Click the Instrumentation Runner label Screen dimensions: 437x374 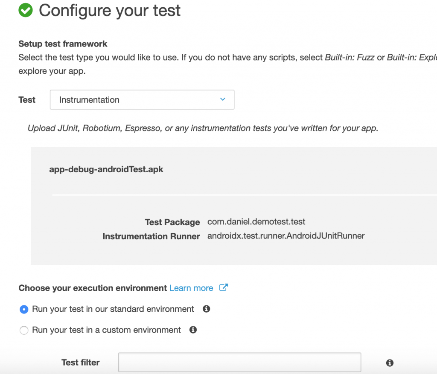click(151, 236)
